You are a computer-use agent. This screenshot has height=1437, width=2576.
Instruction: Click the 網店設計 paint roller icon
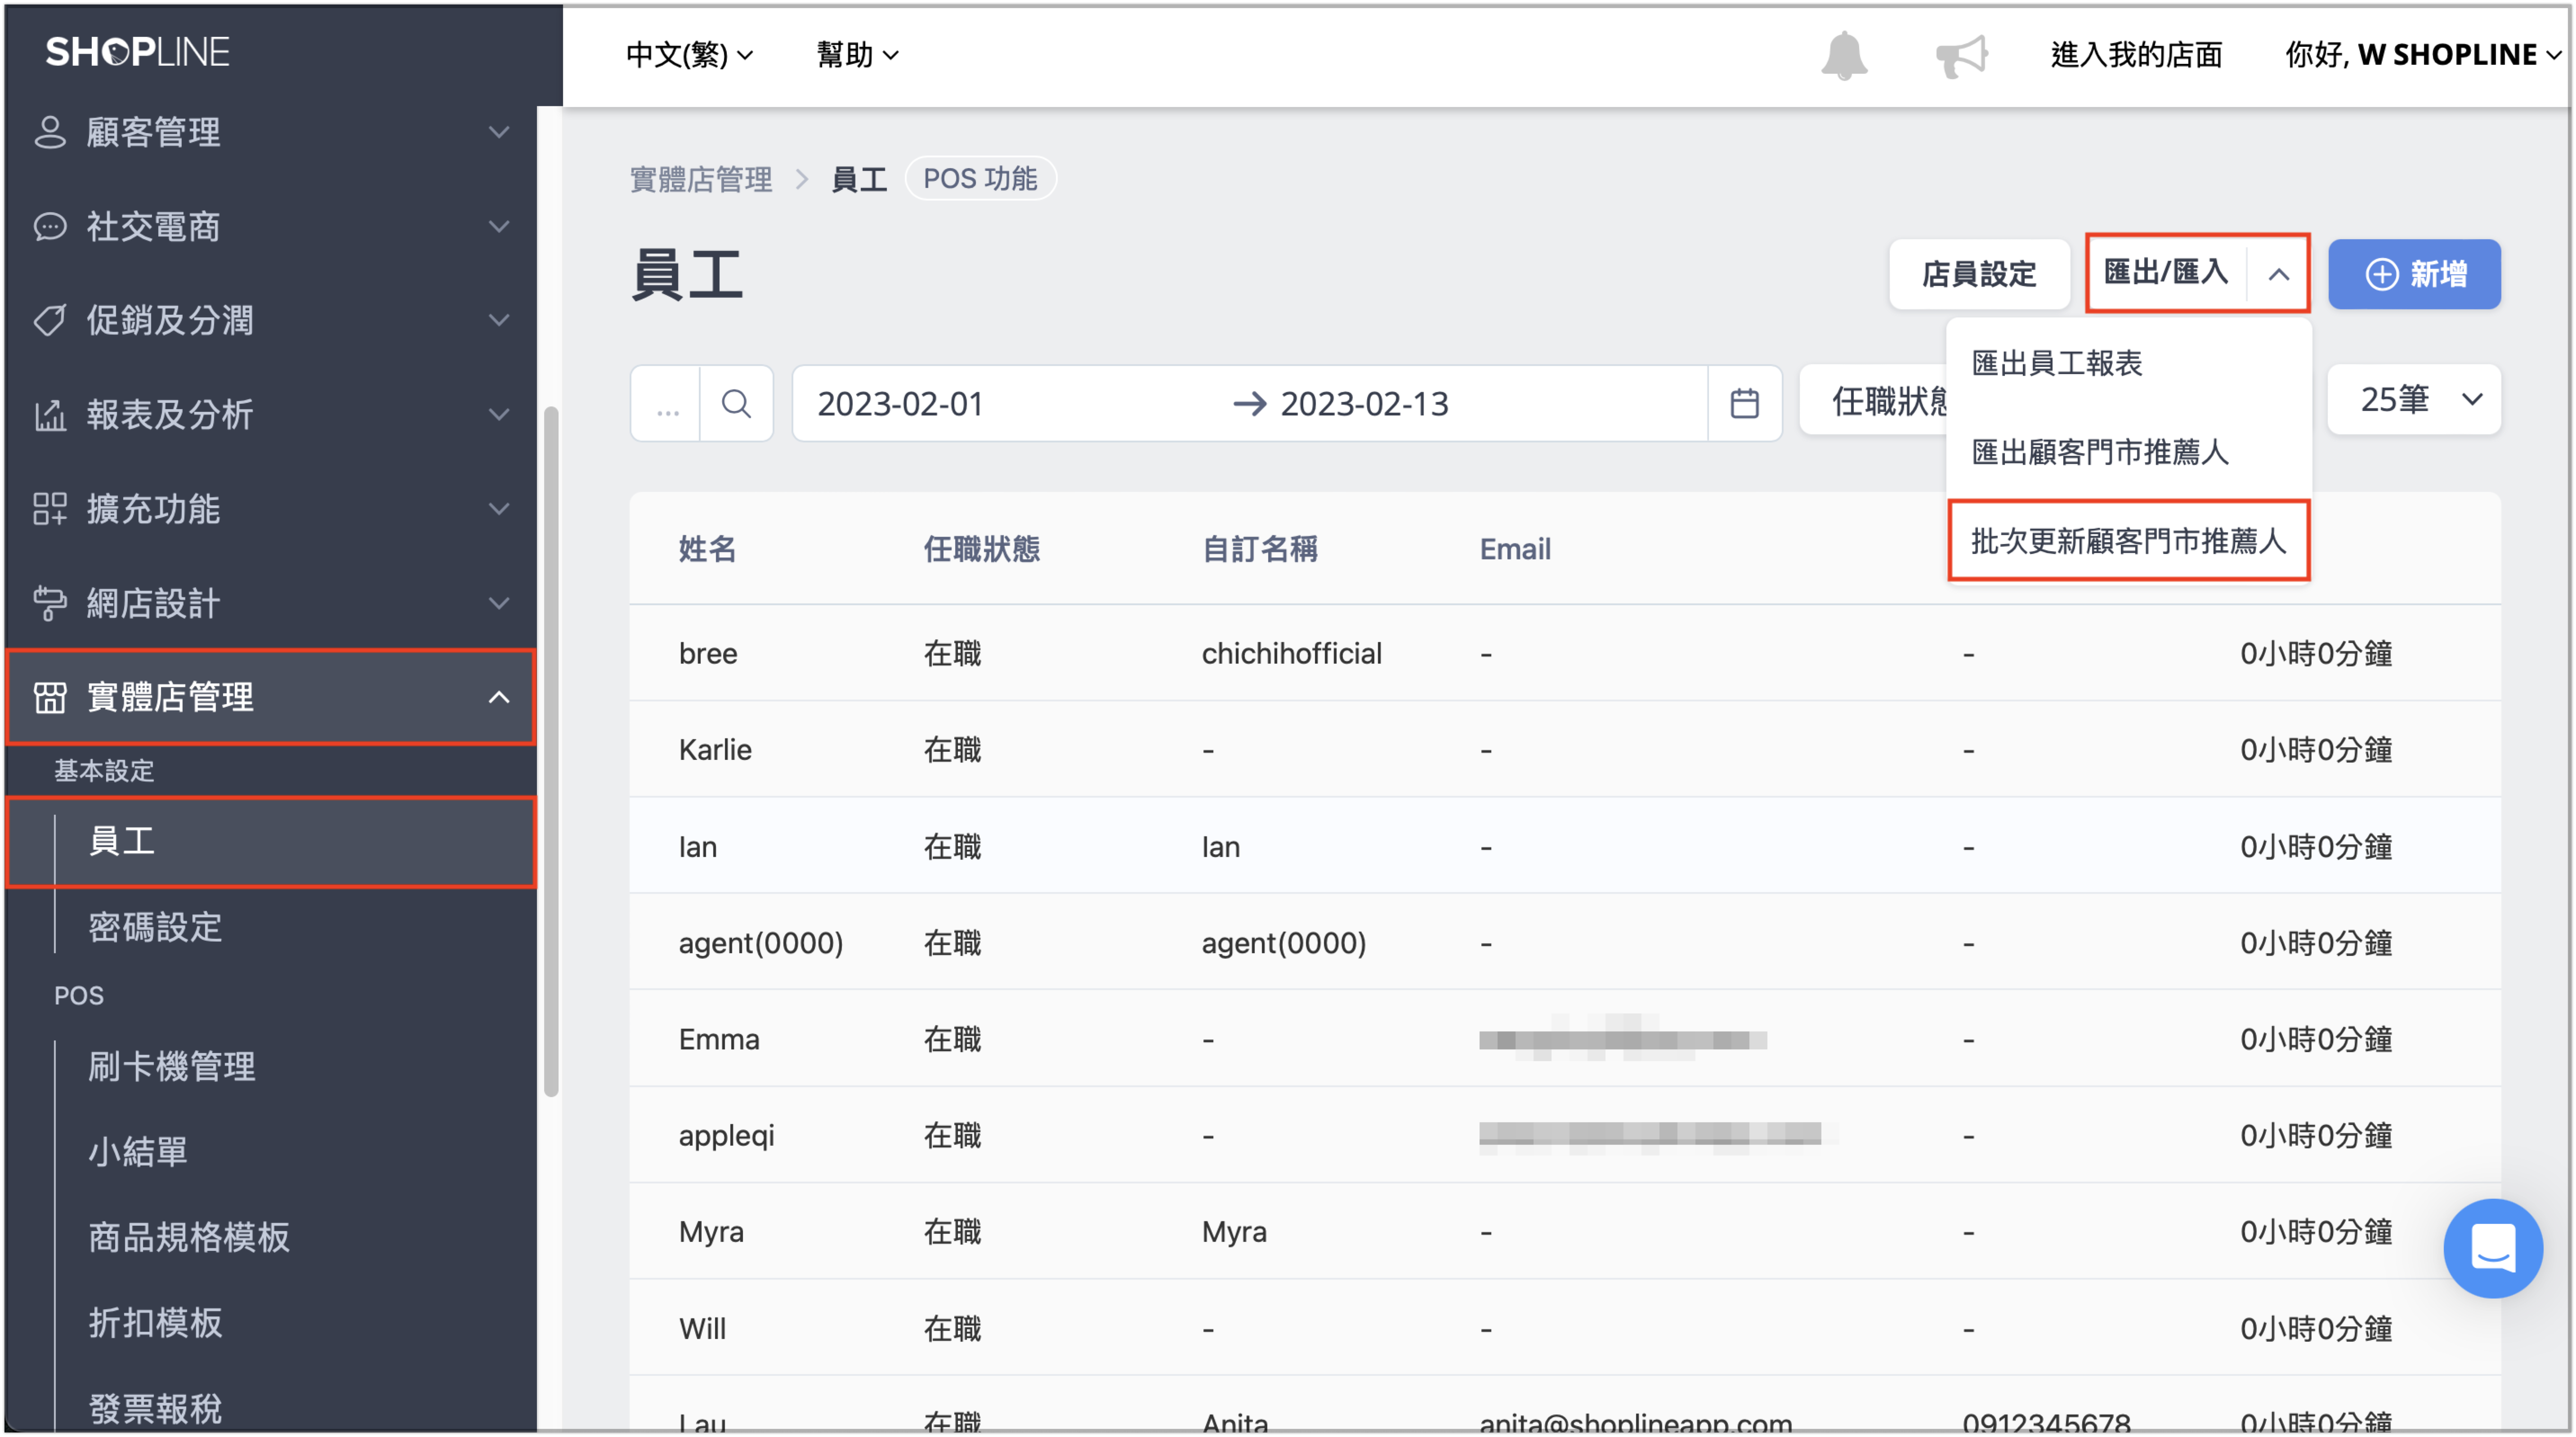(49, 604)
